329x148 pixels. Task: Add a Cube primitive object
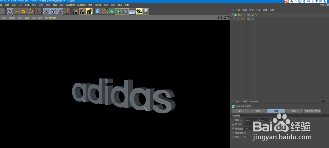point(98,11)
